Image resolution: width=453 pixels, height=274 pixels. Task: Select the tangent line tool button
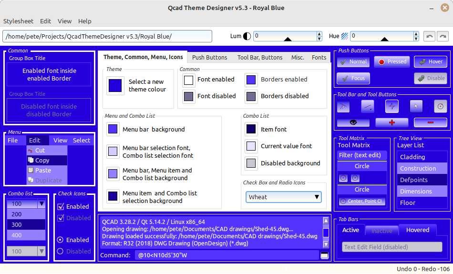coord(343,107)
